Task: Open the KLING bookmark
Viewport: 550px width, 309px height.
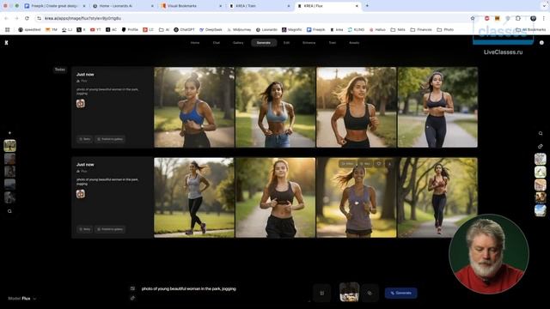Action: point(356,30)
